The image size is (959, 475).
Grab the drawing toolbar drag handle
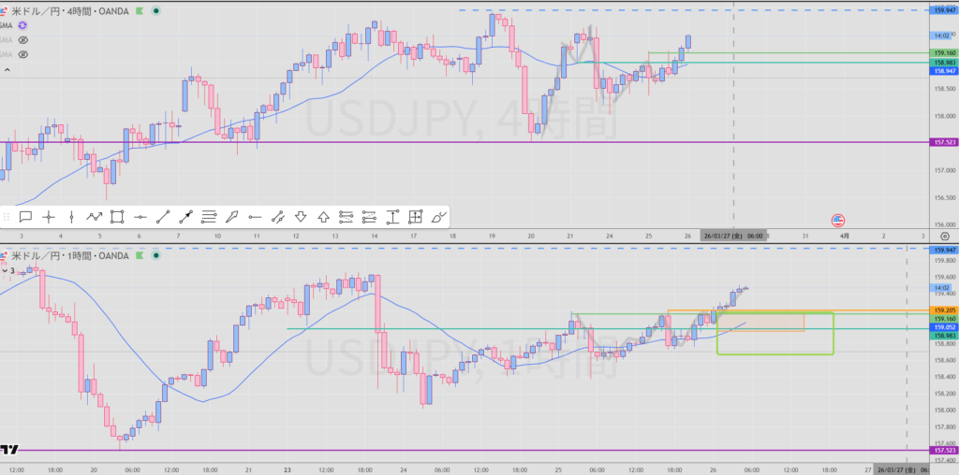[x=7, y=217]
